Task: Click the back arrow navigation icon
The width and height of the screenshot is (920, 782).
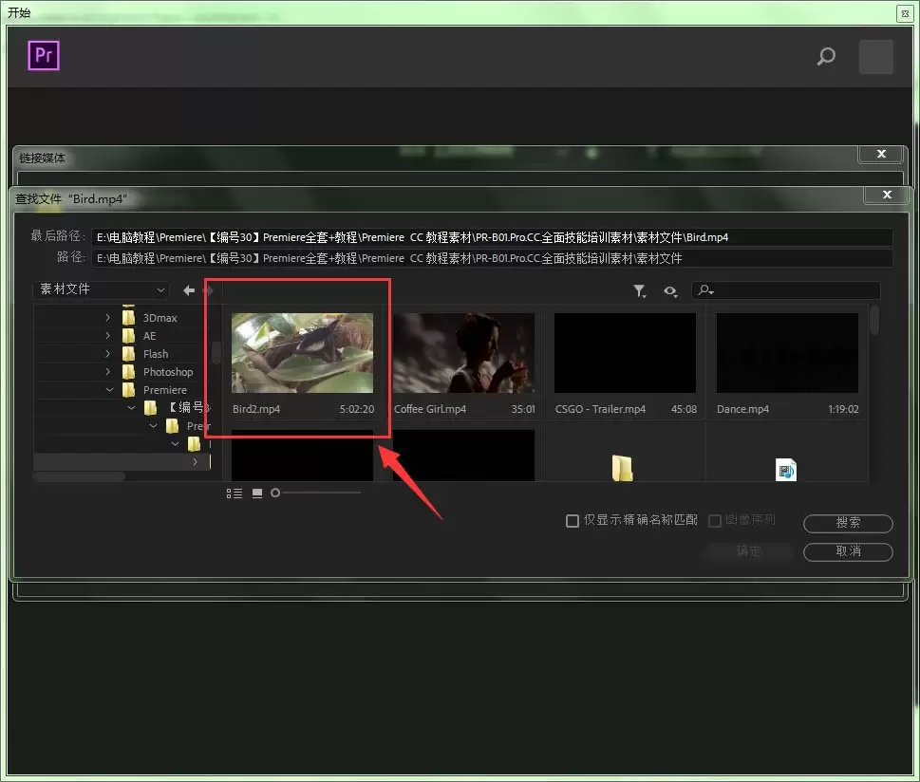Action: click(x=189, y=289)
